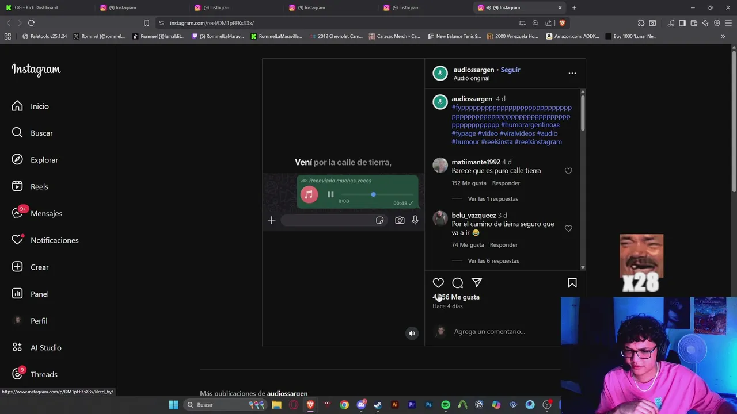Viewport: 737px width, 414px height.
Task: Open the browser extensions puzzle icon
Action: pos(641,23)
